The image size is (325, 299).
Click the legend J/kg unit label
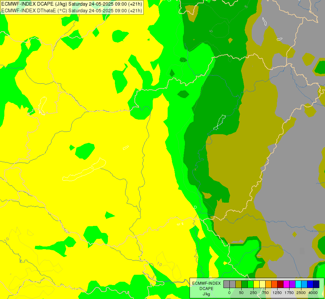tap(206, 294)
